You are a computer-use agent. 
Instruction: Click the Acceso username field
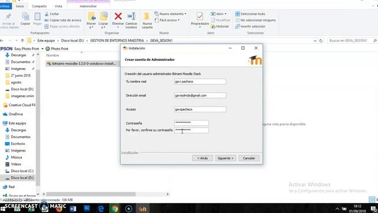tap(200, 109)
